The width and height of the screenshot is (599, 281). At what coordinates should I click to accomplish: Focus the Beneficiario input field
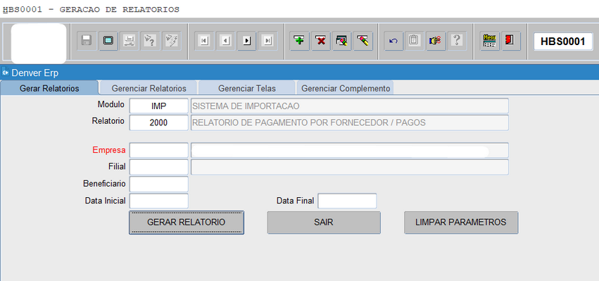coord(159,184)
